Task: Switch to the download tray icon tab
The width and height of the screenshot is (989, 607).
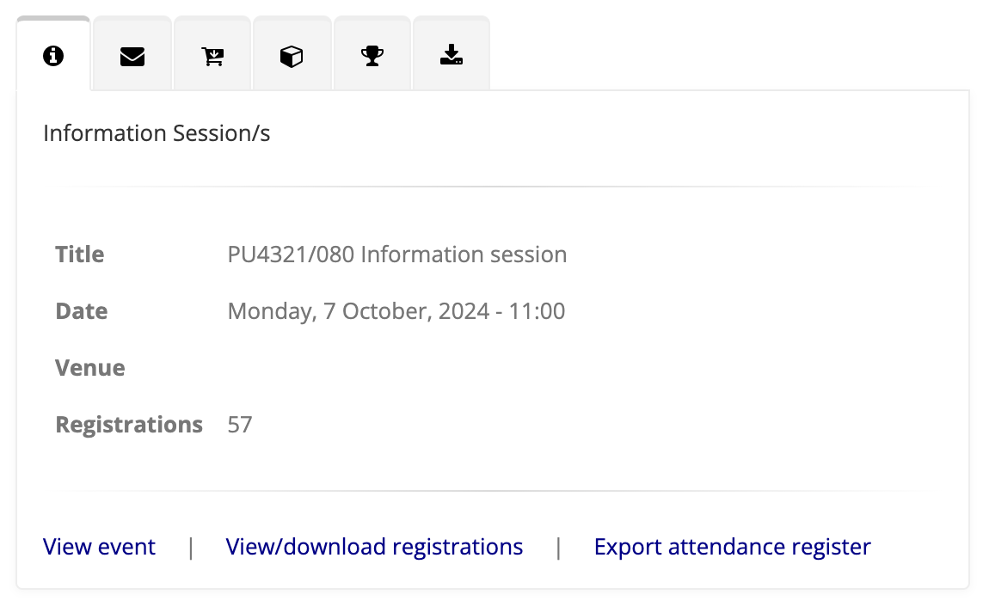Action: (451, 57)
